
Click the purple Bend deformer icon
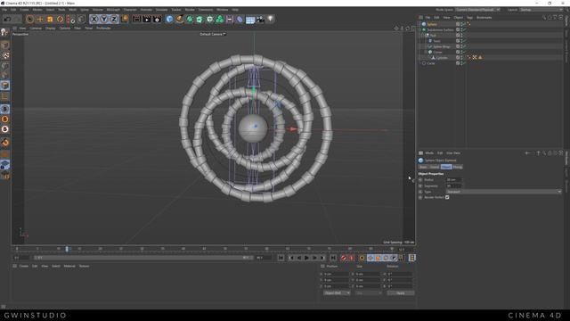click(240, 19)
